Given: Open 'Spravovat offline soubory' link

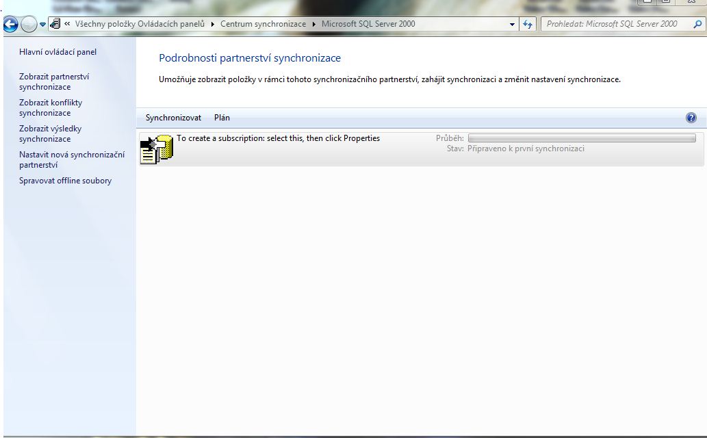Looking at the screenshot, I should pos(66,181).
